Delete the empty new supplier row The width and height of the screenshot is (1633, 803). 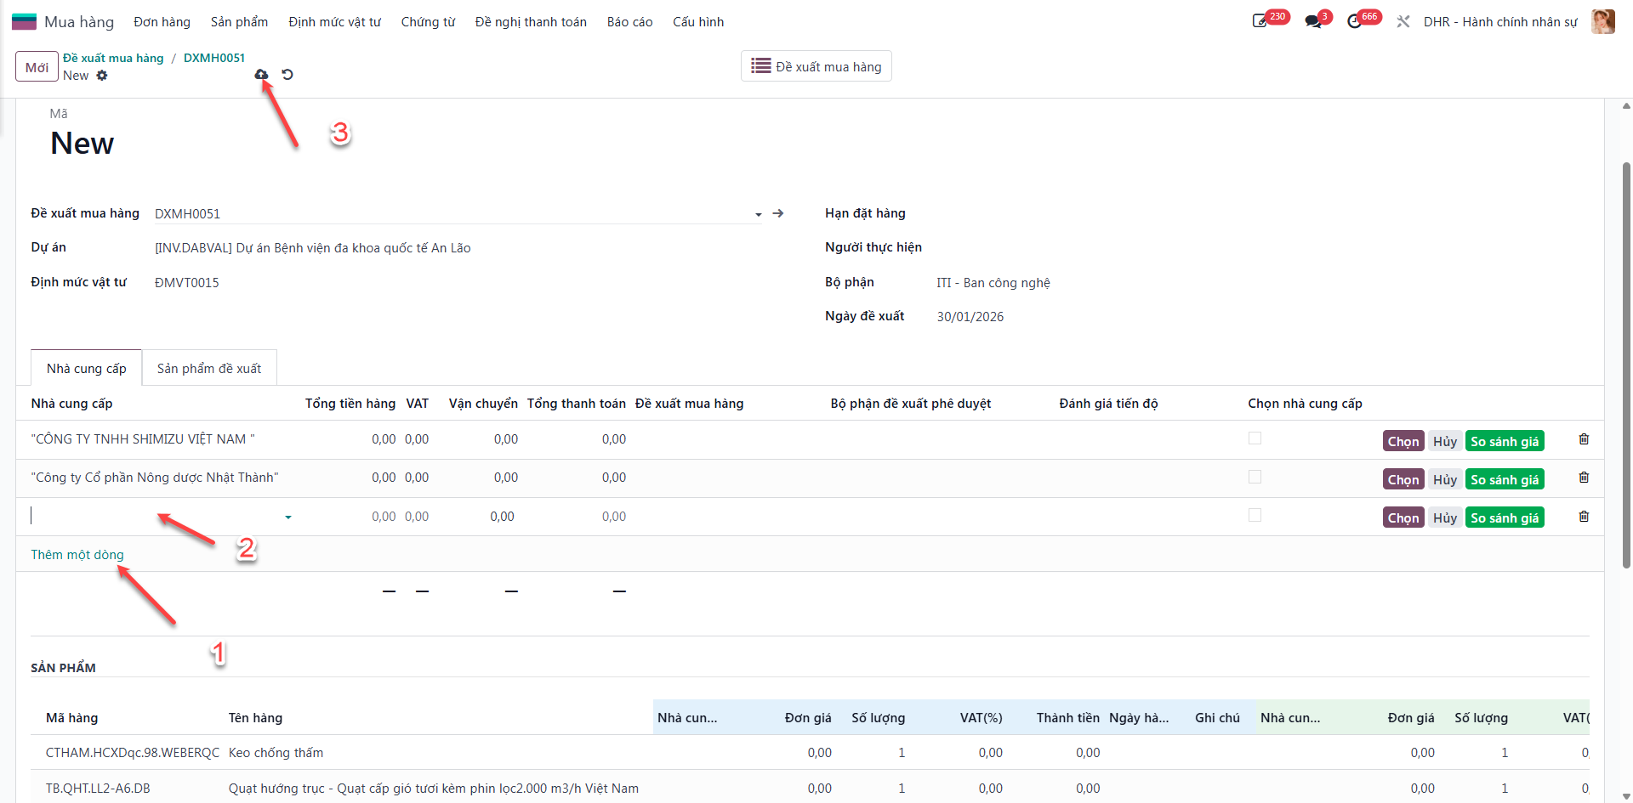pos(1584,517)
